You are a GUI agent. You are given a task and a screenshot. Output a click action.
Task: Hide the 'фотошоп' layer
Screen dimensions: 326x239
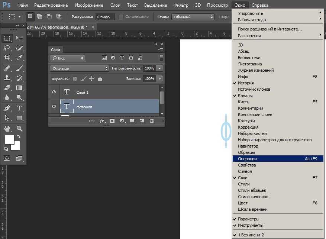(x=54, y=106)
